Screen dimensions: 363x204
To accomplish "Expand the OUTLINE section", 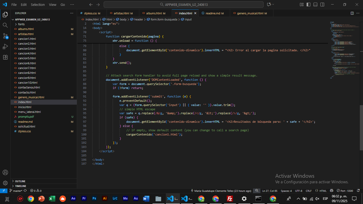I will click(x=20, y=181).
